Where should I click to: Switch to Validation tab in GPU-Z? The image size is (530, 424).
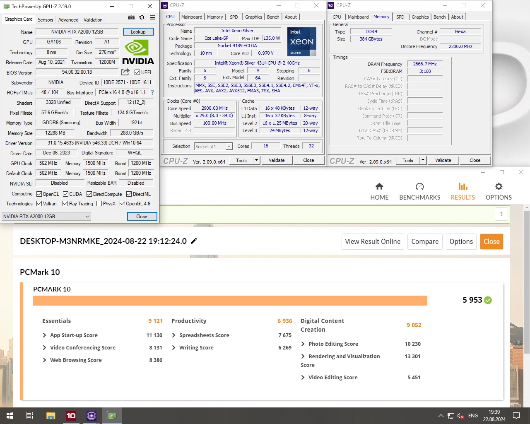pyautogui.click(x=93, y=19)
